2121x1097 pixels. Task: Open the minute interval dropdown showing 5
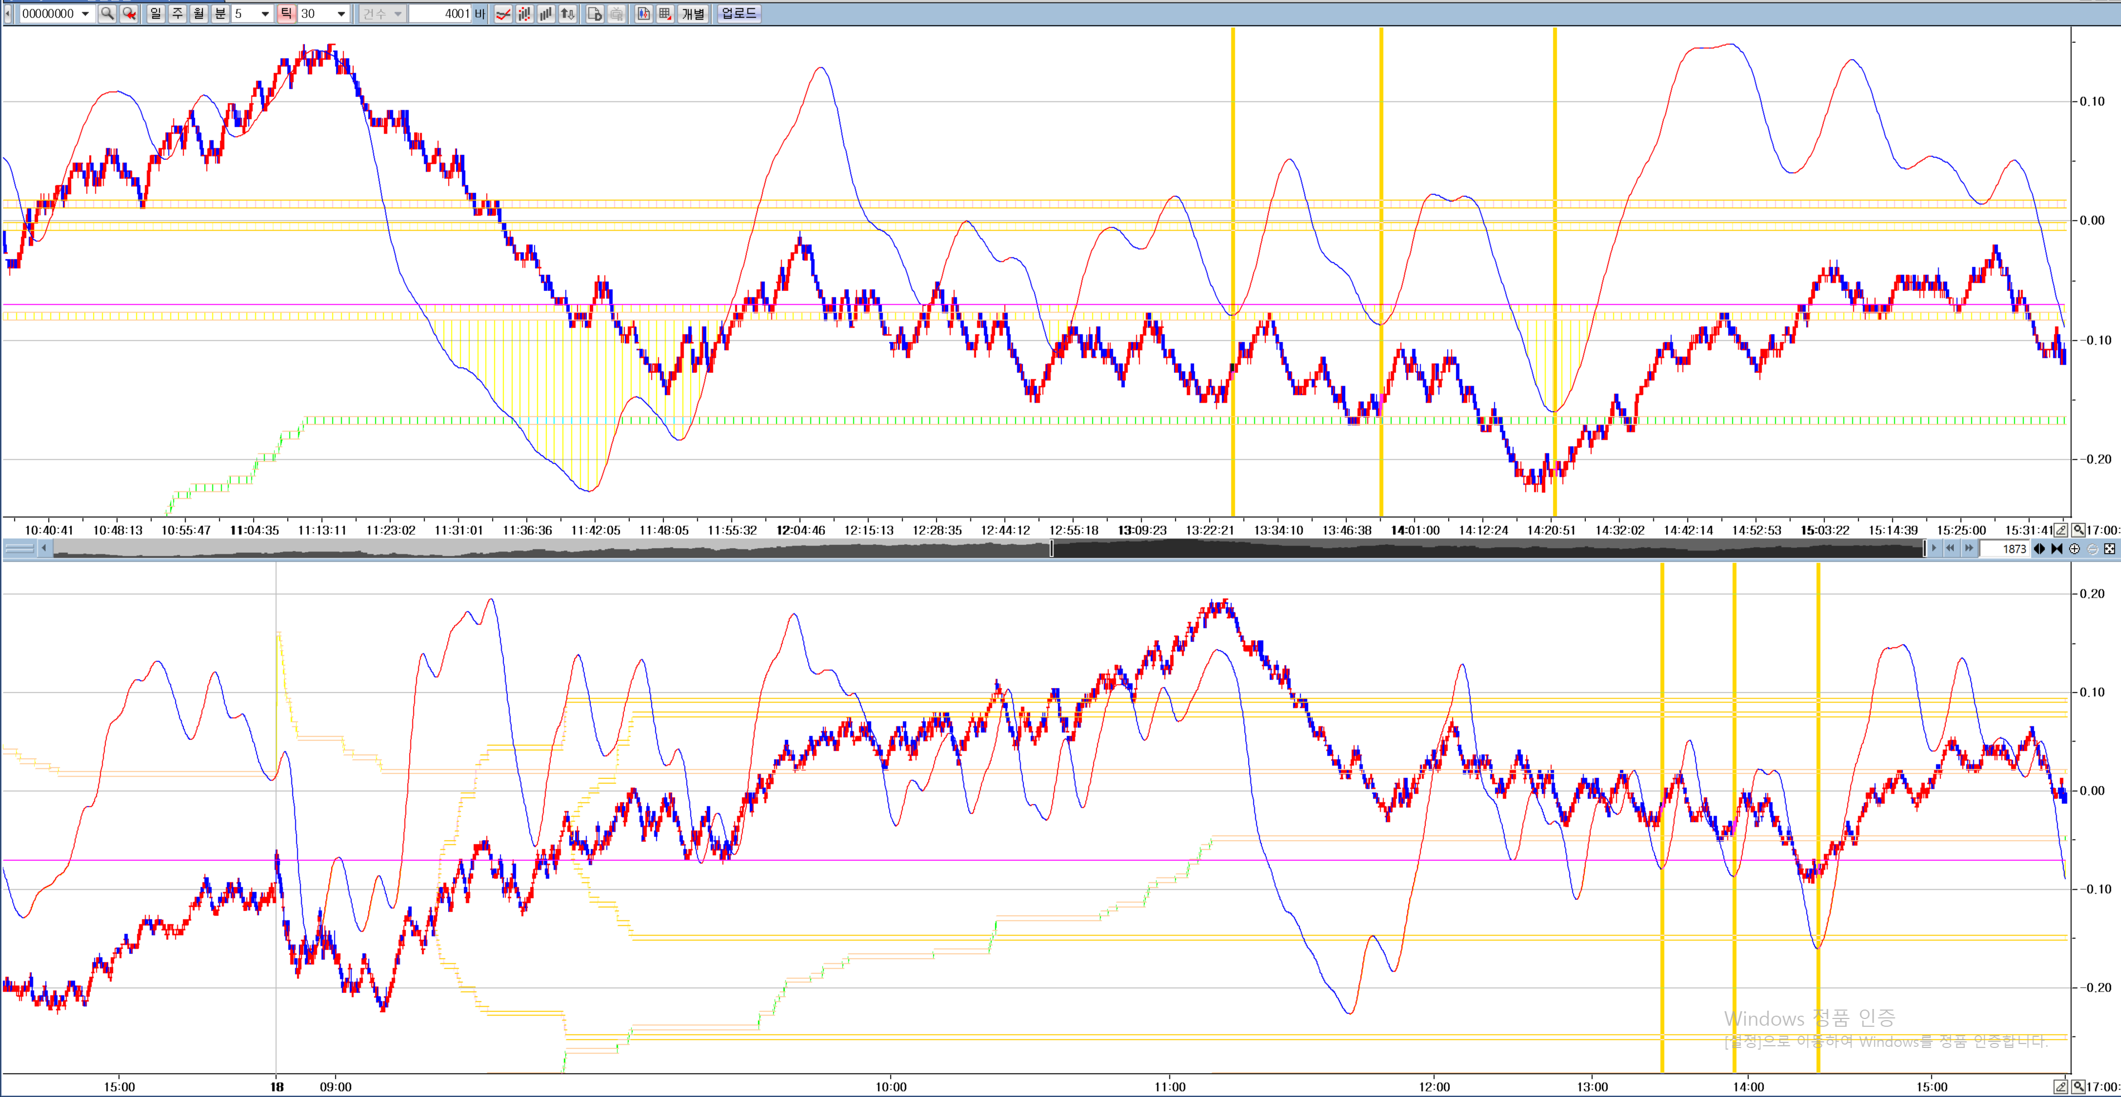pyautogui.click(x=264, y=13)
